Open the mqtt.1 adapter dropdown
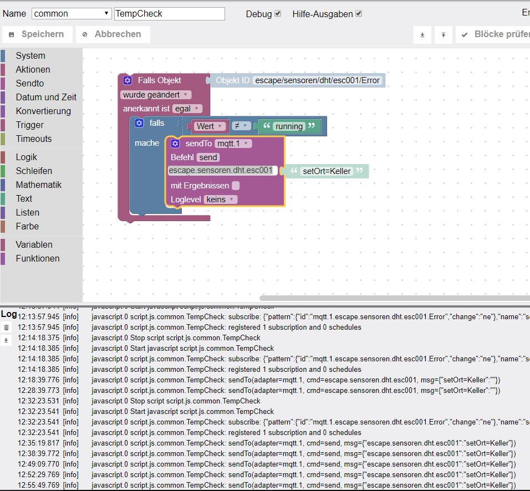 point(233,144)
